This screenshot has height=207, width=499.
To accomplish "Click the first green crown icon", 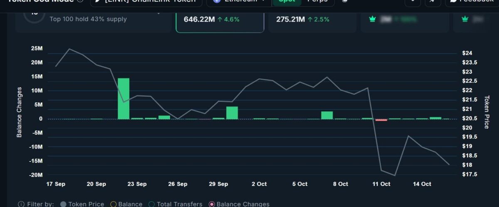I will pos(372,19).
